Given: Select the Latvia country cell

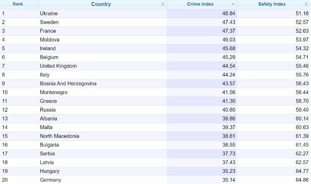Looking at the screenshot, I should coord(46,162).
